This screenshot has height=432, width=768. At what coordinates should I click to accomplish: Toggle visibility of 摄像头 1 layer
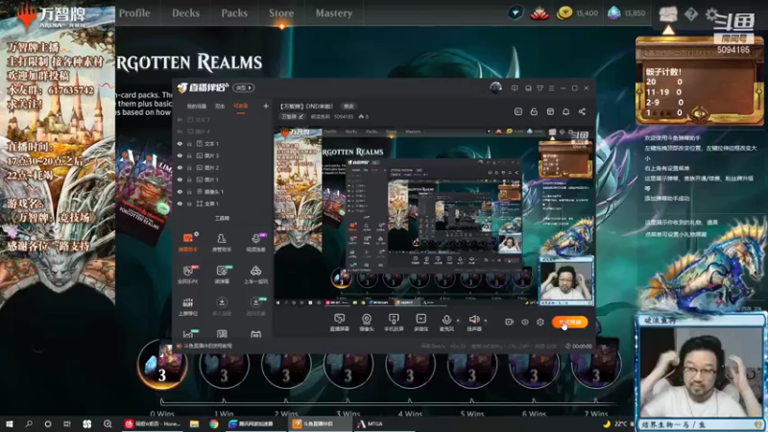pyautogui.click(x=180, y=191)
